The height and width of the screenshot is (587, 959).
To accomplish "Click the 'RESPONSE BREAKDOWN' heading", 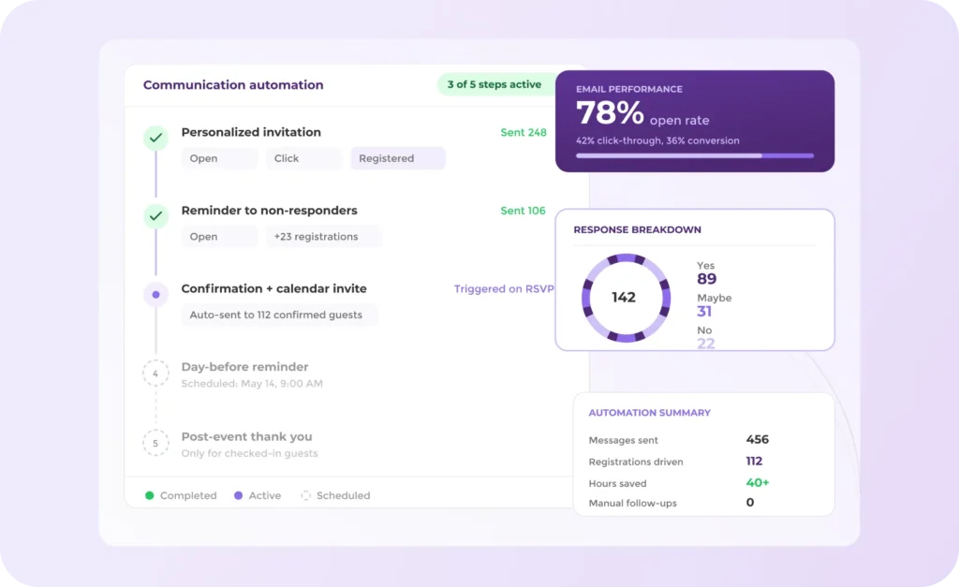I will (x=637, y=230).
